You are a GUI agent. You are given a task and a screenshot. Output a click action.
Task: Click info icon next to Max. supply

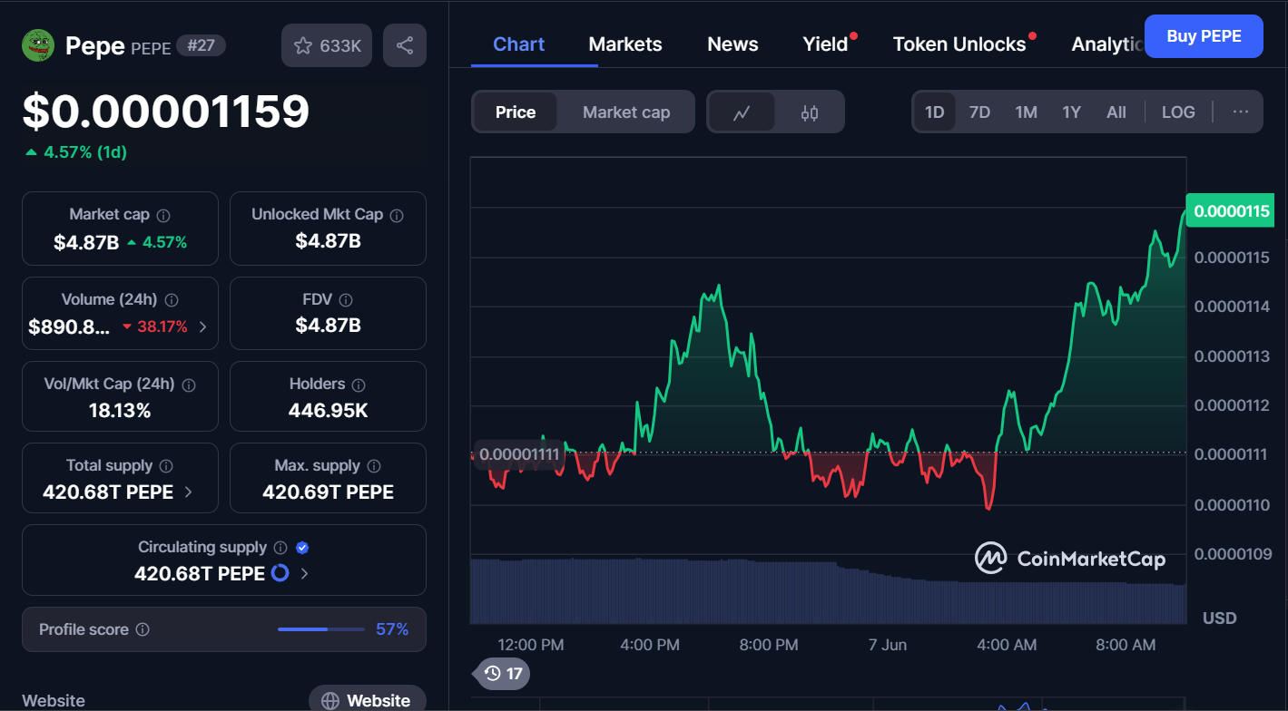[374, 466]
